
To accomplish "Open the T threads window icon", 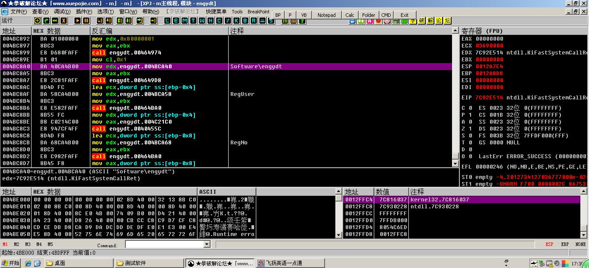I will [x=193, y=21].
